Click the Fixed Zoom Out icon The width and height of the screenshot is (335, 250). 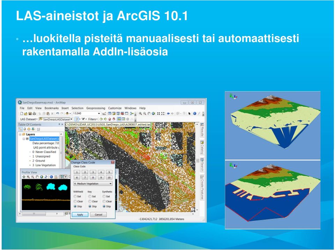163,113
